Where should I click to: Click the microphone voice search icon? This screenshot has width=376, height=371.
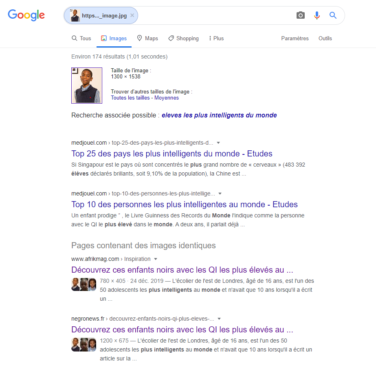pos(317,15)
